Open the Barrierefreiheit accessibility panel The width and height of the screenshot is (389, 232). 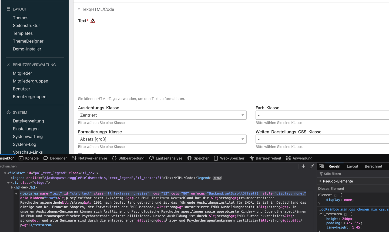click(265, 158)
